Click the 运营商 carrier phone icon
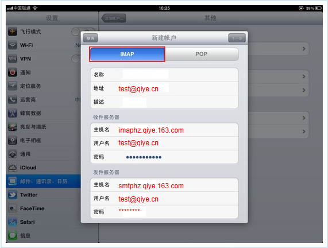Viewport: 328px width, 248px height. [13, 99]
